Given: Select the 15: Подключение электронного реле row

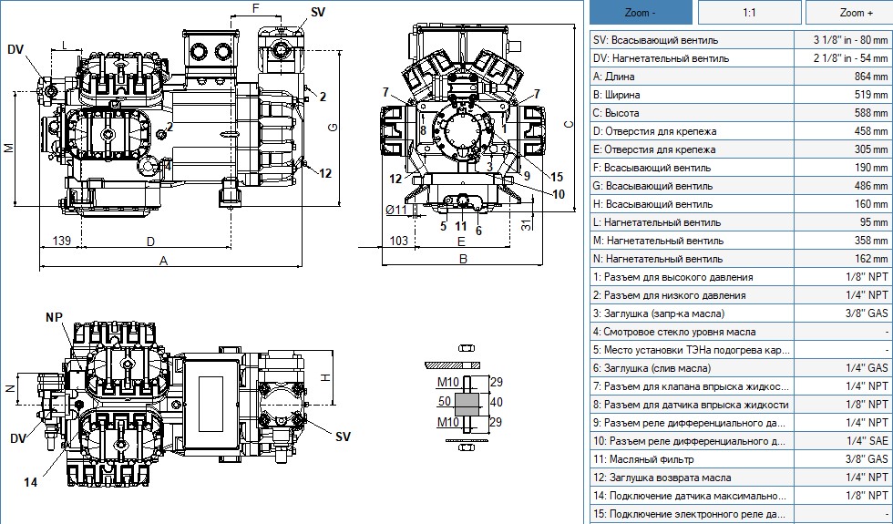Looking at the screenshot, I should point(741,514).
